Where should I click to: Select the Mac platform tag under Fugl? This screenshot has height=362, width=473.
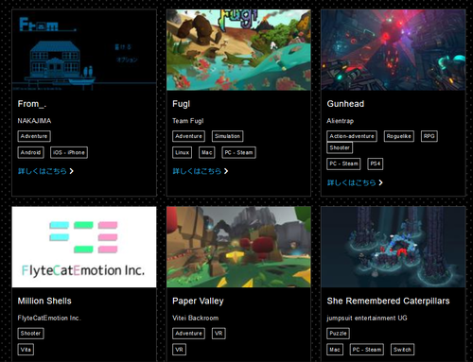207,152
